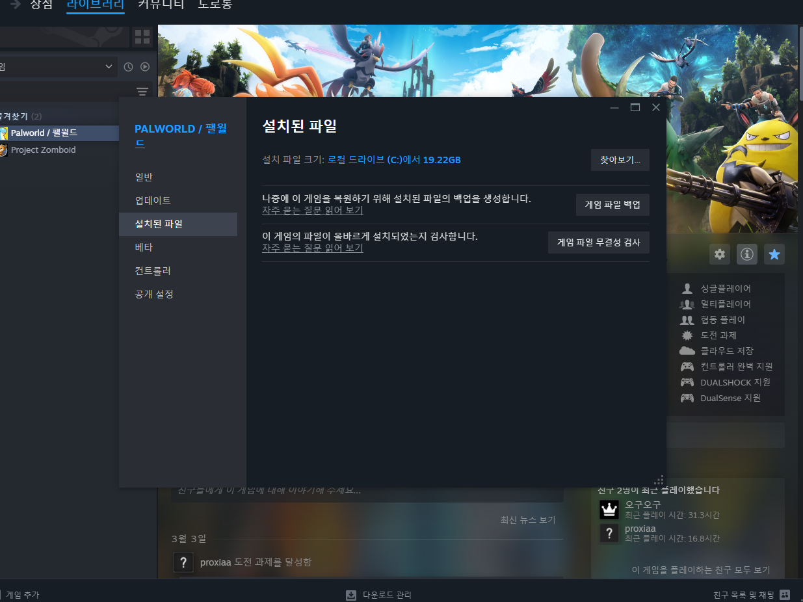Click the full controller support gamepad icon

(687, 367)
